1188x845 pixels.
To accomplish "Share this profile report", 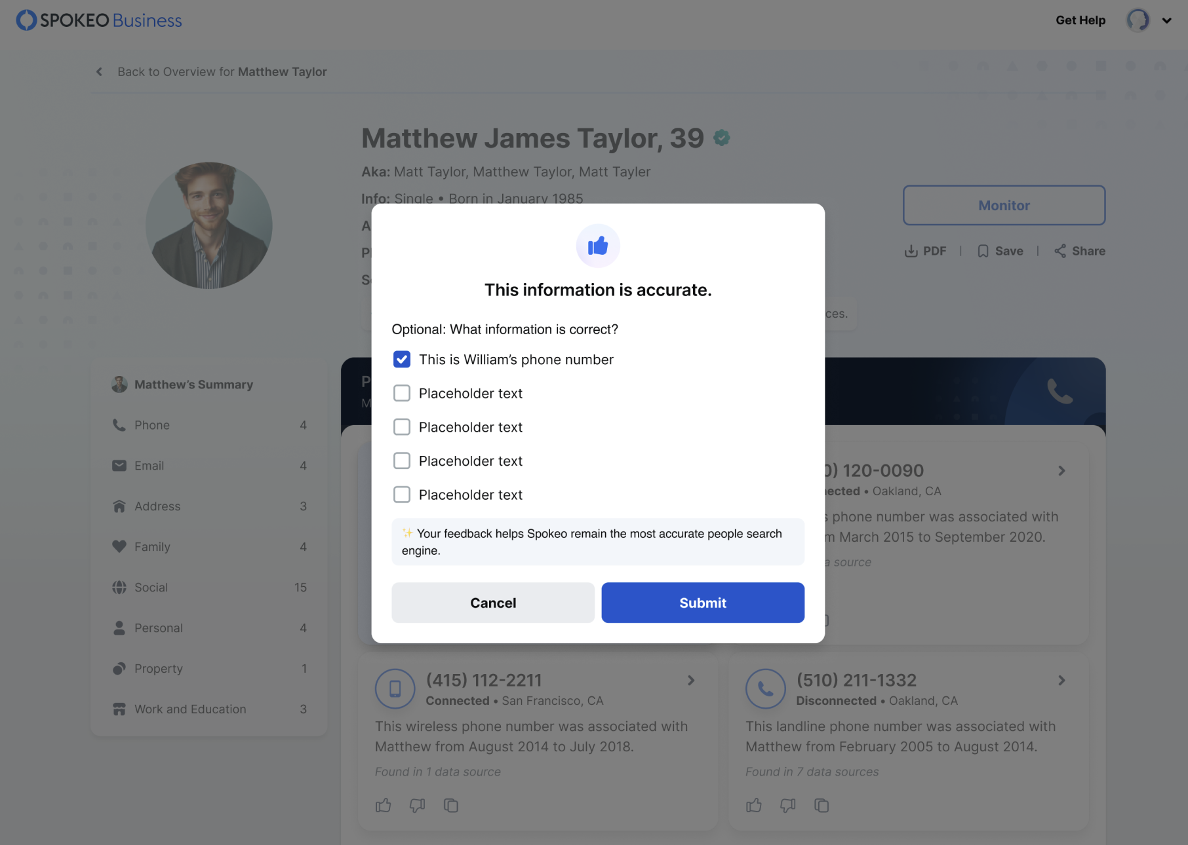I will 1080,251.
